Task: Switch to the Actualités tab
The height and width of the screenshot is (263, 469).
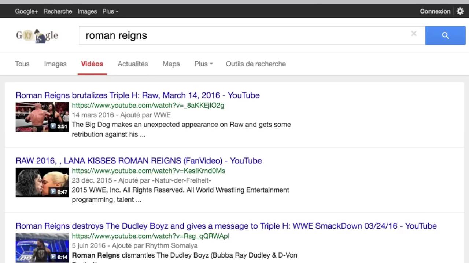Action: [x=133, y=64]
